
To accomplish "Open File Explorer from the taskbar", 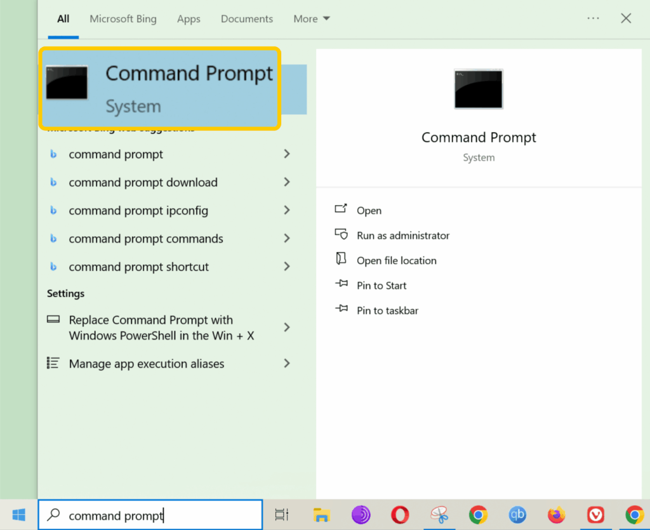I will coord(322,515).
